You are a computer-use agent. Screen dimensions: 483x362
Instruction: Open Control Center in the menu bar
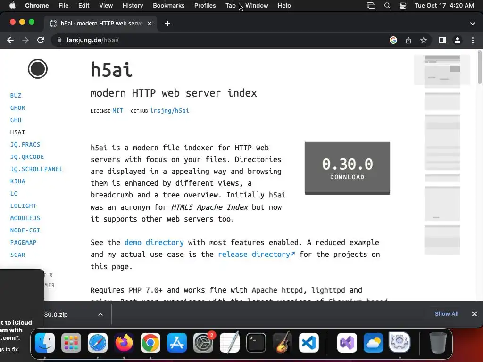pos(403,6)
